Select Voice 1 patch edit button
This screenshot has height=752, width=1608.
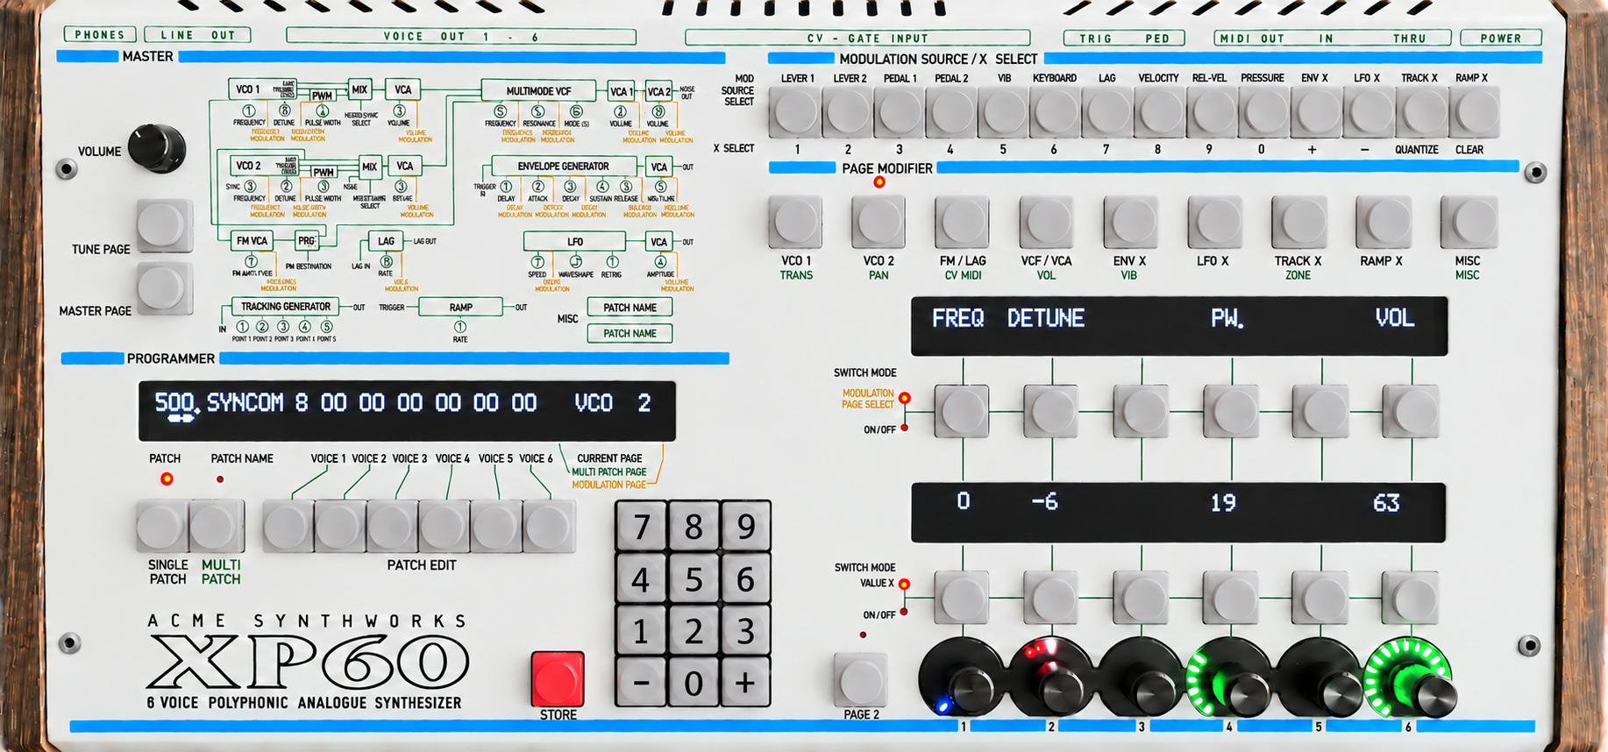288,526
